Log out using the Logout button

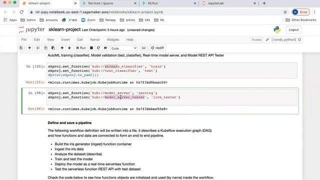(293, 30)
